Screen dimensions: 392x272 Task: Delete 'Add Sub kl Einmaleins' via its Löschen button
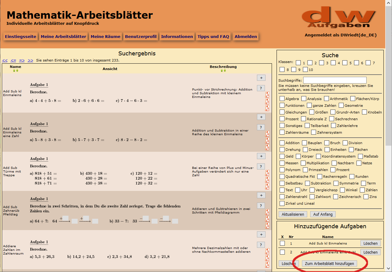[371, 243]
